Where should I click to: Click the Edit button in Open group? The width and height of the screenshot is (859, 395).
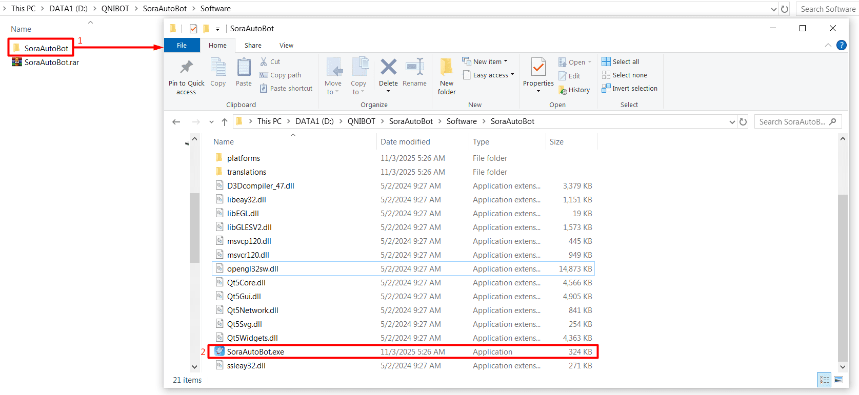(x=569, y=76)
